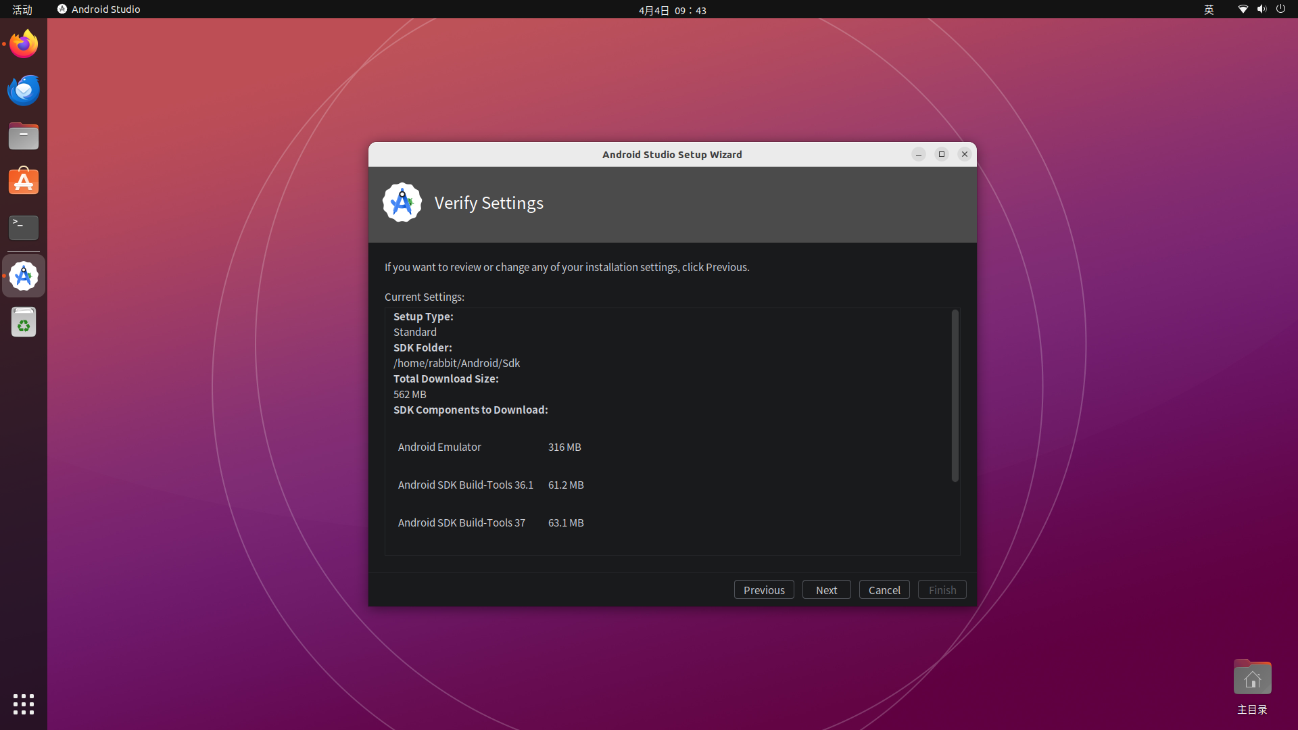Click the Next button
Image resolution: width=1298 pixels, height=730 pixels.
coord(826,589)
